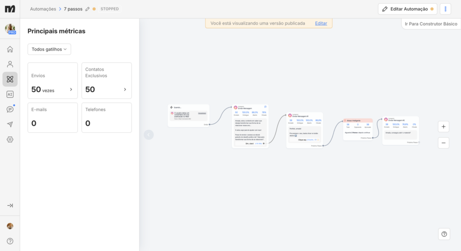Open the three-dot more options menu
Viewport: 461px width, 251px height.
point(445,9)
